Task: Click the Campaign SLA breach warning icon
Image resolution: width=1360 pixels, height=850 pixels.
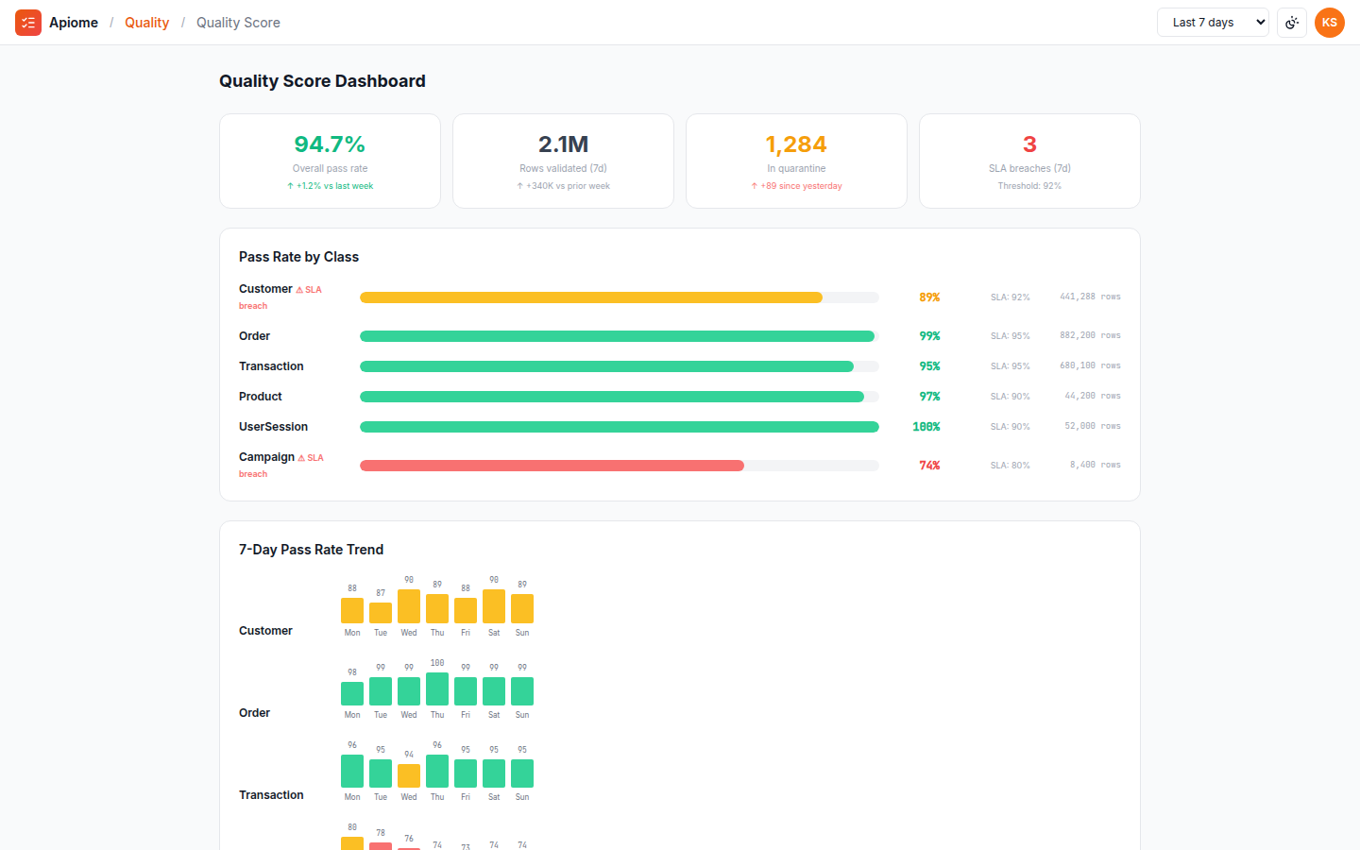Action: [301, 458]
